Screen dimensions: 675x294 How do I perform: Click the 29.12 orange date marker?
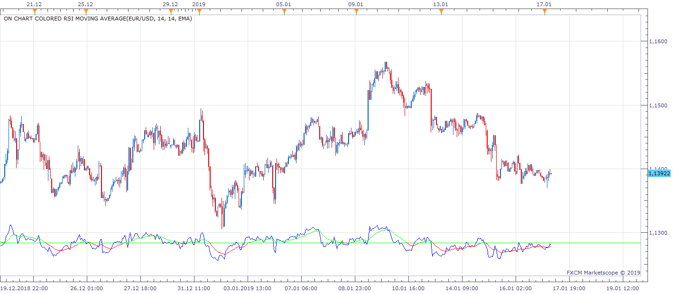click(x=171, y=12)
